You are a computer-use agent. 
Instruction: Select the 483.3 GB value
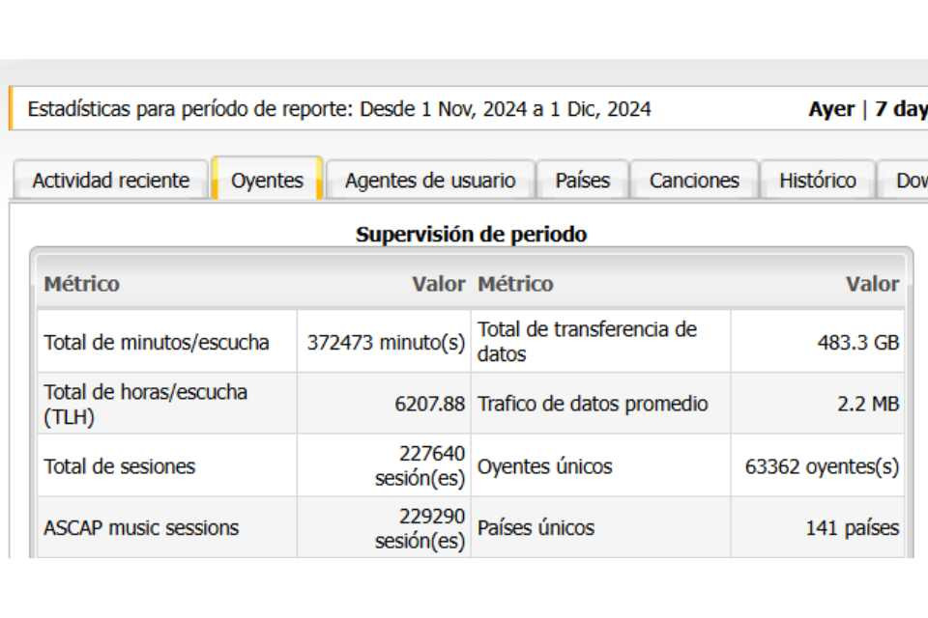tap(858, 343)
